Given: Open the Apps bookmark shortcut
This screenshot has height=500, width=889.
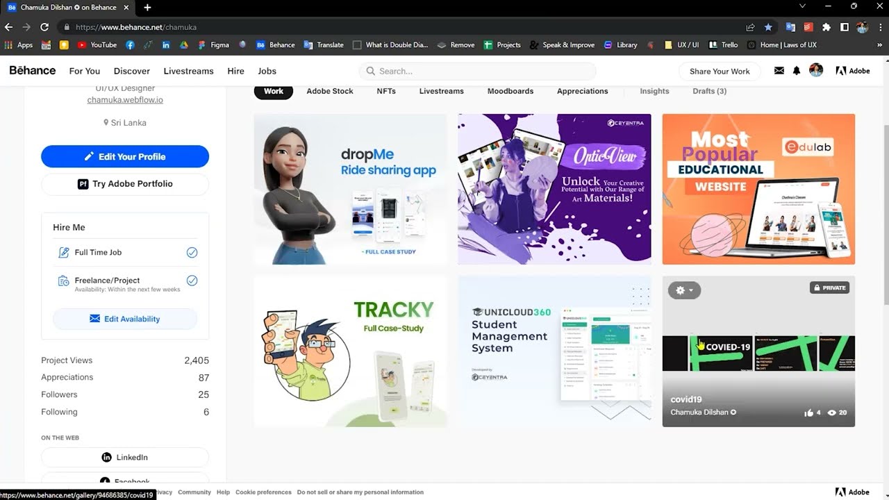Looking at the screenshot, I should pos(19,44).
